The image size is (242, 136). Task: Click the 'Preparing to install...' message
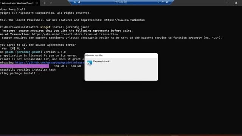pyautogui.click(x=102, y=61)
